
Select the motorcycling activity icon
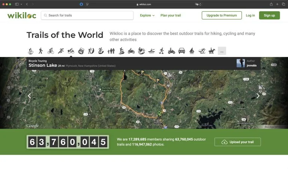131,51
